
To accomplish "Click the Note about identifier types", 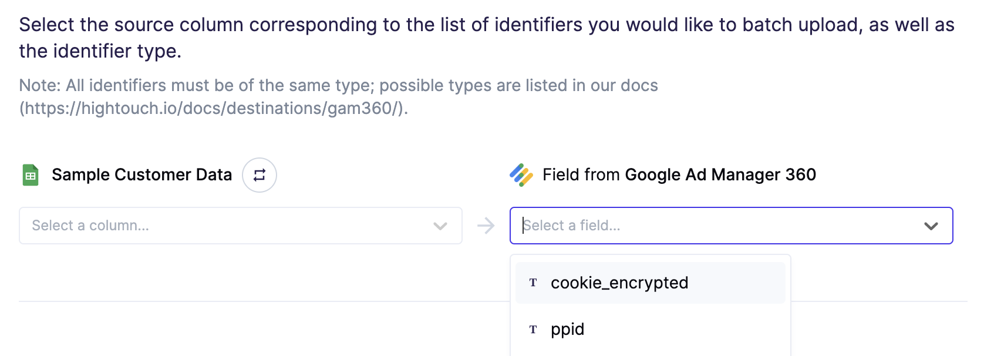I will click(x=339, y=97).
